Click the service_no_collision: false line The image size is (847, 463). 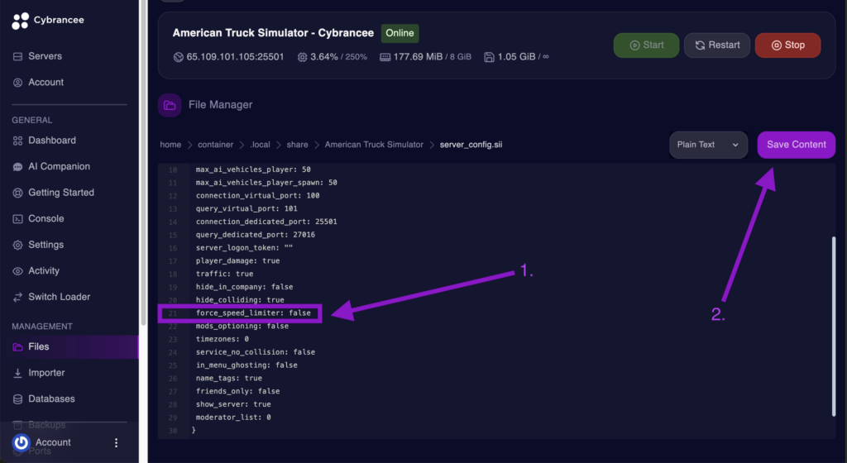255,352
